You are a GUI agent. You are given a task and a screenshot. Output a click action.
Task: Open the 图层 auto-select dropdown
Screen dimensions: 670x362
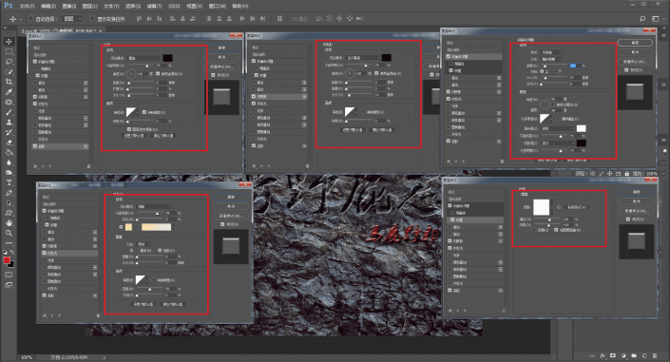tap(73, 19)
